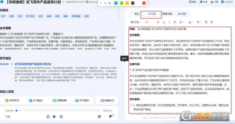Click the 讯飞写作 keyword tag

tap(30, 16)
